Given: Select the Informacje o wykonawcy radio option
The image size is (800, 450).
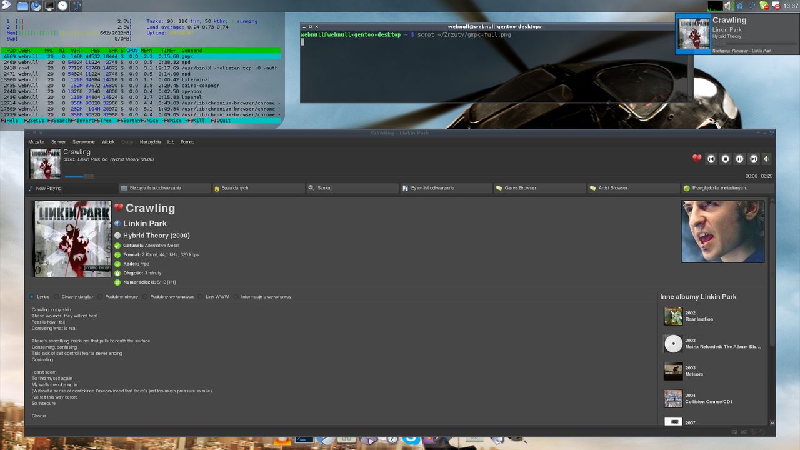Looking at the screenshot, I should pyautogui.click(x=262, y=297).
